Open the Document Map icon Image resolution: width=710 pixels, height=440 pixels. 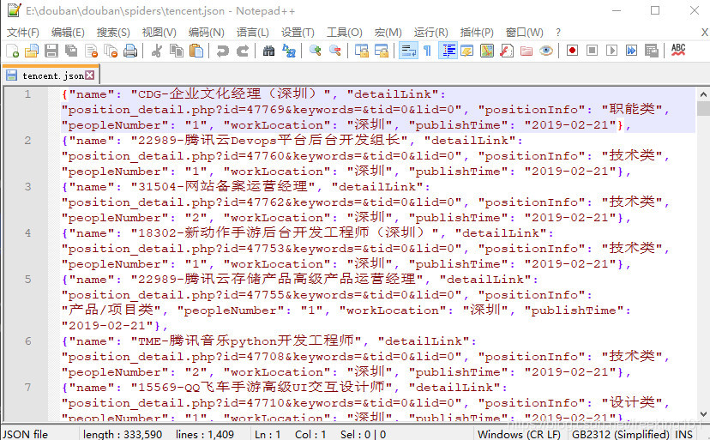pyautogui.click(x=487, y=51)
